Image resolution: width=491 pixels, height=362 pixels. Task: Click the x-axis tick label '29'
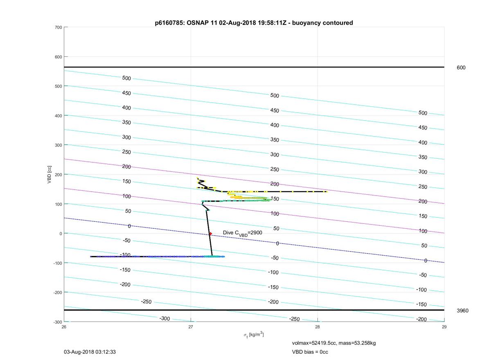[x=444, y=327]
